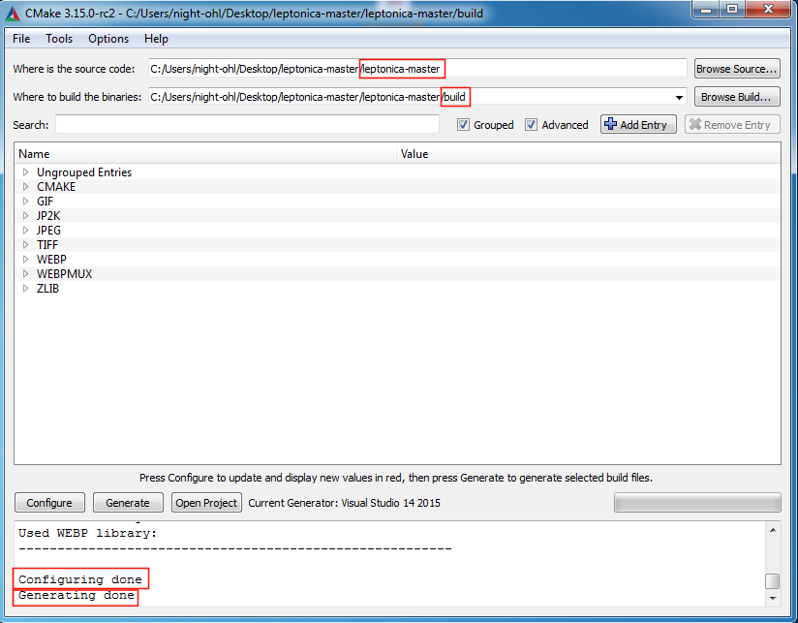The height and width of the screenshot is (623, 798).
Task: Click the 'Used WEBP library:' log line
Action: (x=87, y=533)
